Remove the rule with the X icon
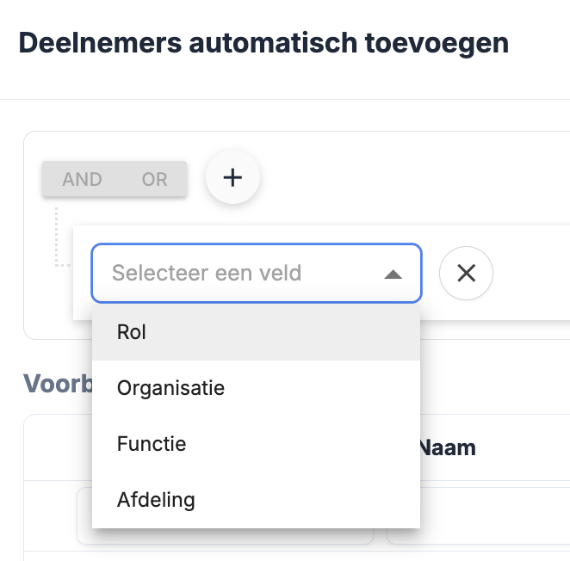The image size is (570, 561). pyautogui.click(x=466, y=273)
